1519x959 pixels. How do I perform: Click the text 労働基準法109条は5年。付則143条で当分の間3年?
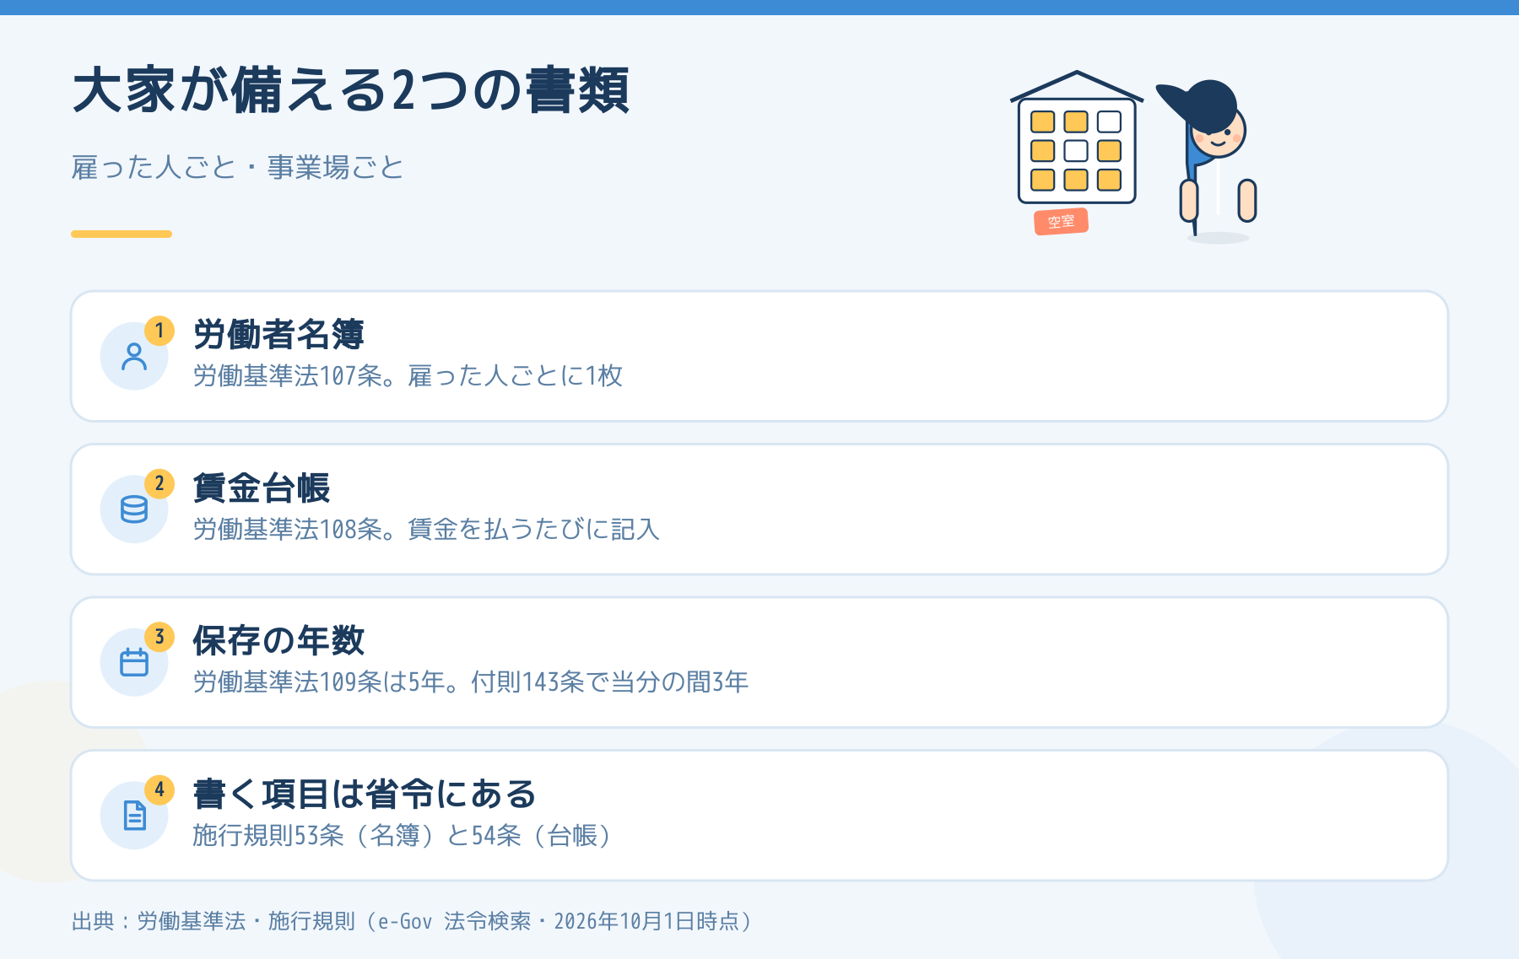(471, 682)
